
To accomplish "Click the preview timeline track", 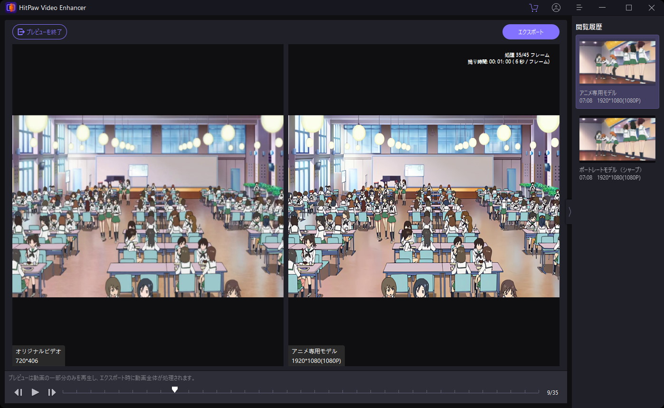I will [x=301, y=392].
